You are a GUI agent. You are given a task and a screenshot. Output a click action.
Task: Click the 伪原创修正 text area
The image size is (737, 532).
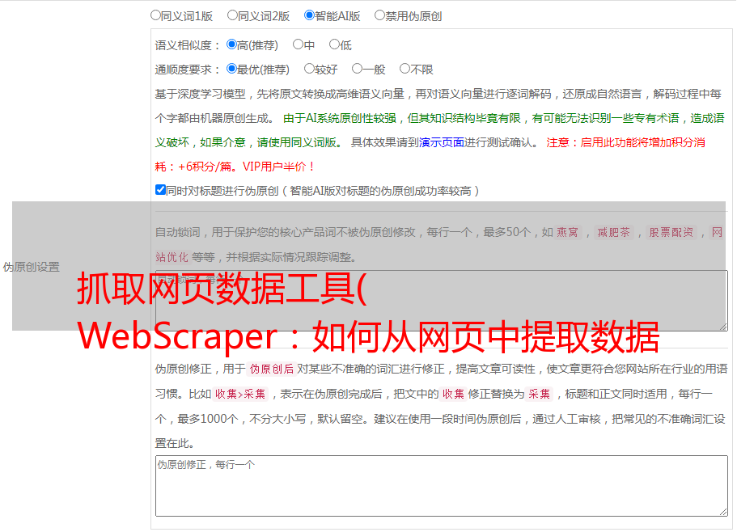pos(442,486)
